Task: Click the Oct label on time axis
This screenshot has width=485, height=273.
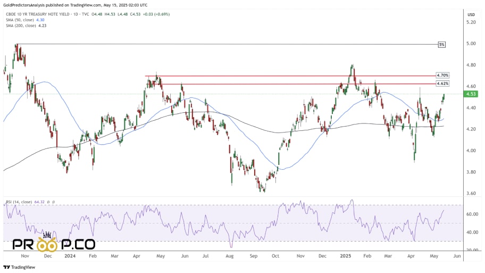Action: tap(275, 256)
